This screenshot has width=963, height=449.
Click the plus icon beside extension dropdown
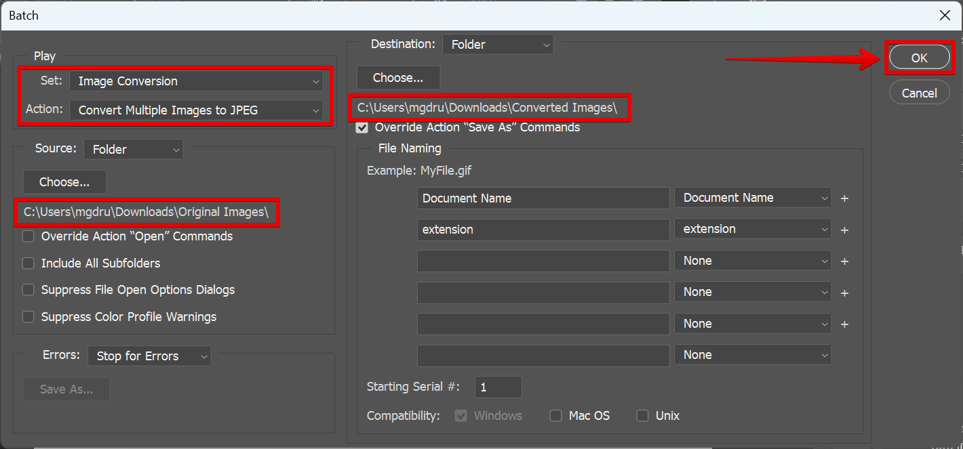point(844,230)
